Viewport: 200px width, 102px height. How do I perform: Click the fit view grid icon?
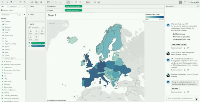point(80,2)
